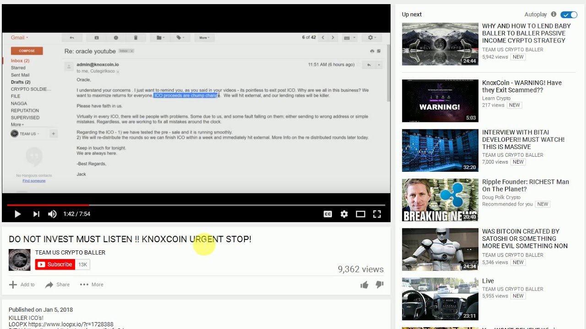586x329 pixels.
Task: Go to newer email arrow in Gmail
Action: coord(323,37)
